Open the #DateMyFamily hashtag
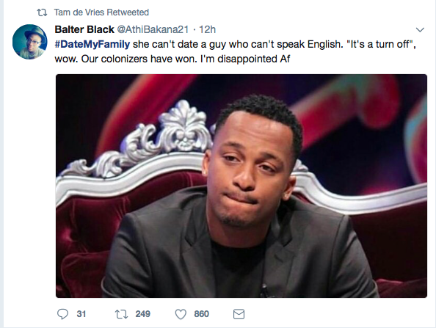This screenshot has height=328, width=436. [92, 44]
